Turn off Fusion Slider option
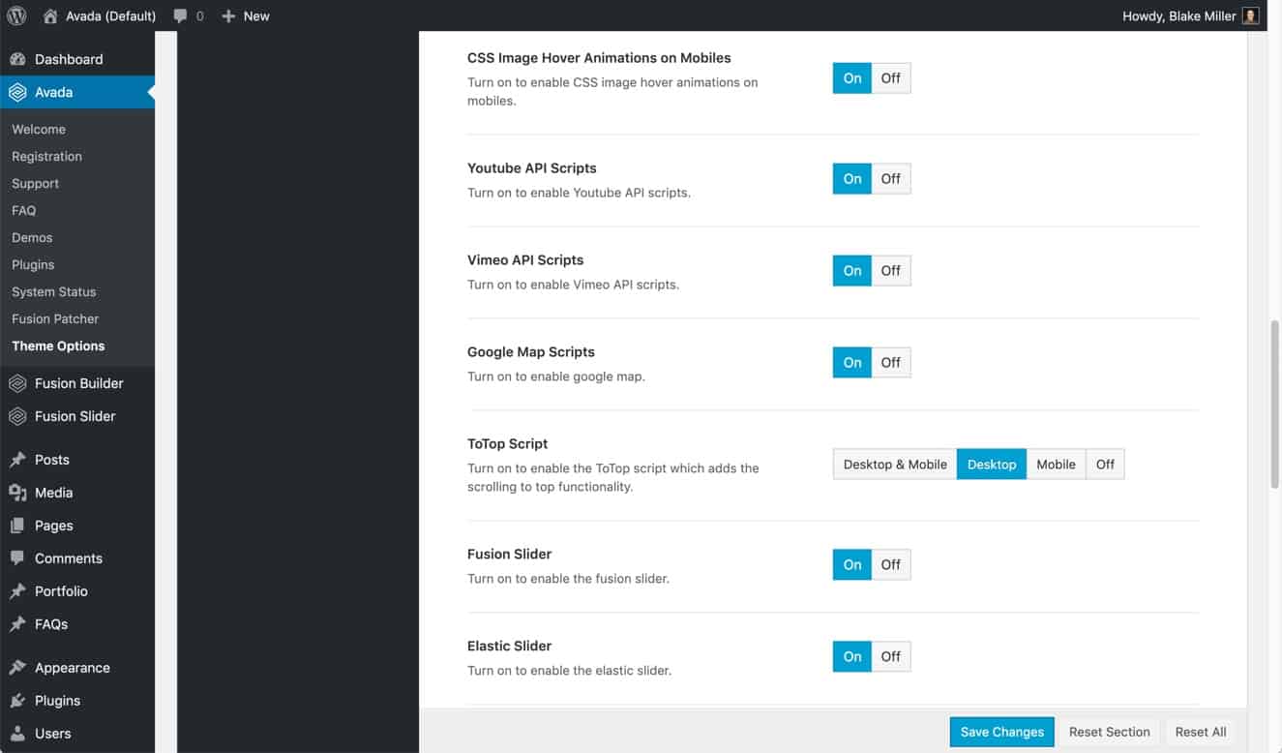1282x753 pixels. coord(891,564)
